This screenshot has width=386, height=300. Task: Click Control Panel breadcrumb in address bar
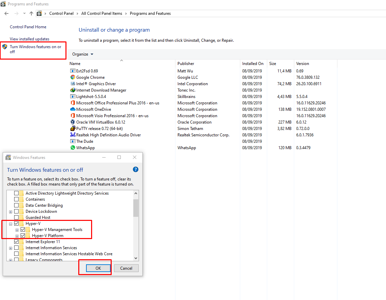point(61,13)
